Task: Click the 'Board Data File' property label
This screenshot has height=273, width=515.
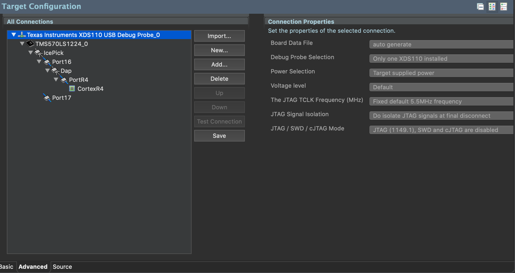Action: point(292,43)
